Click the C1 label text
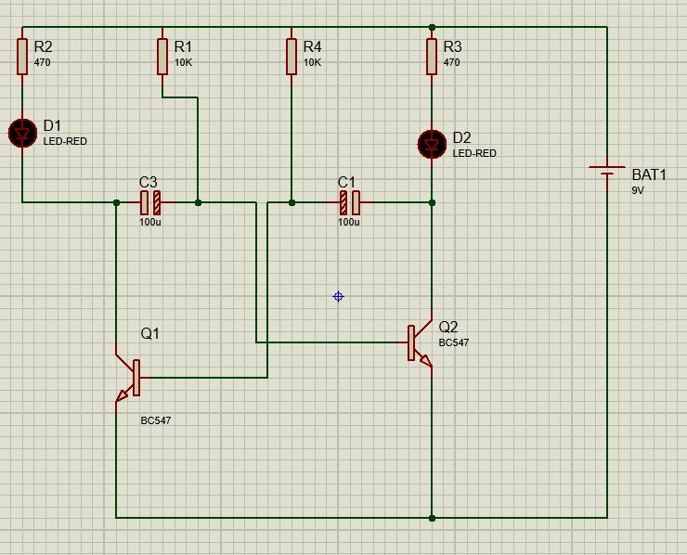 pyautogui.click(x=346, y=182)
